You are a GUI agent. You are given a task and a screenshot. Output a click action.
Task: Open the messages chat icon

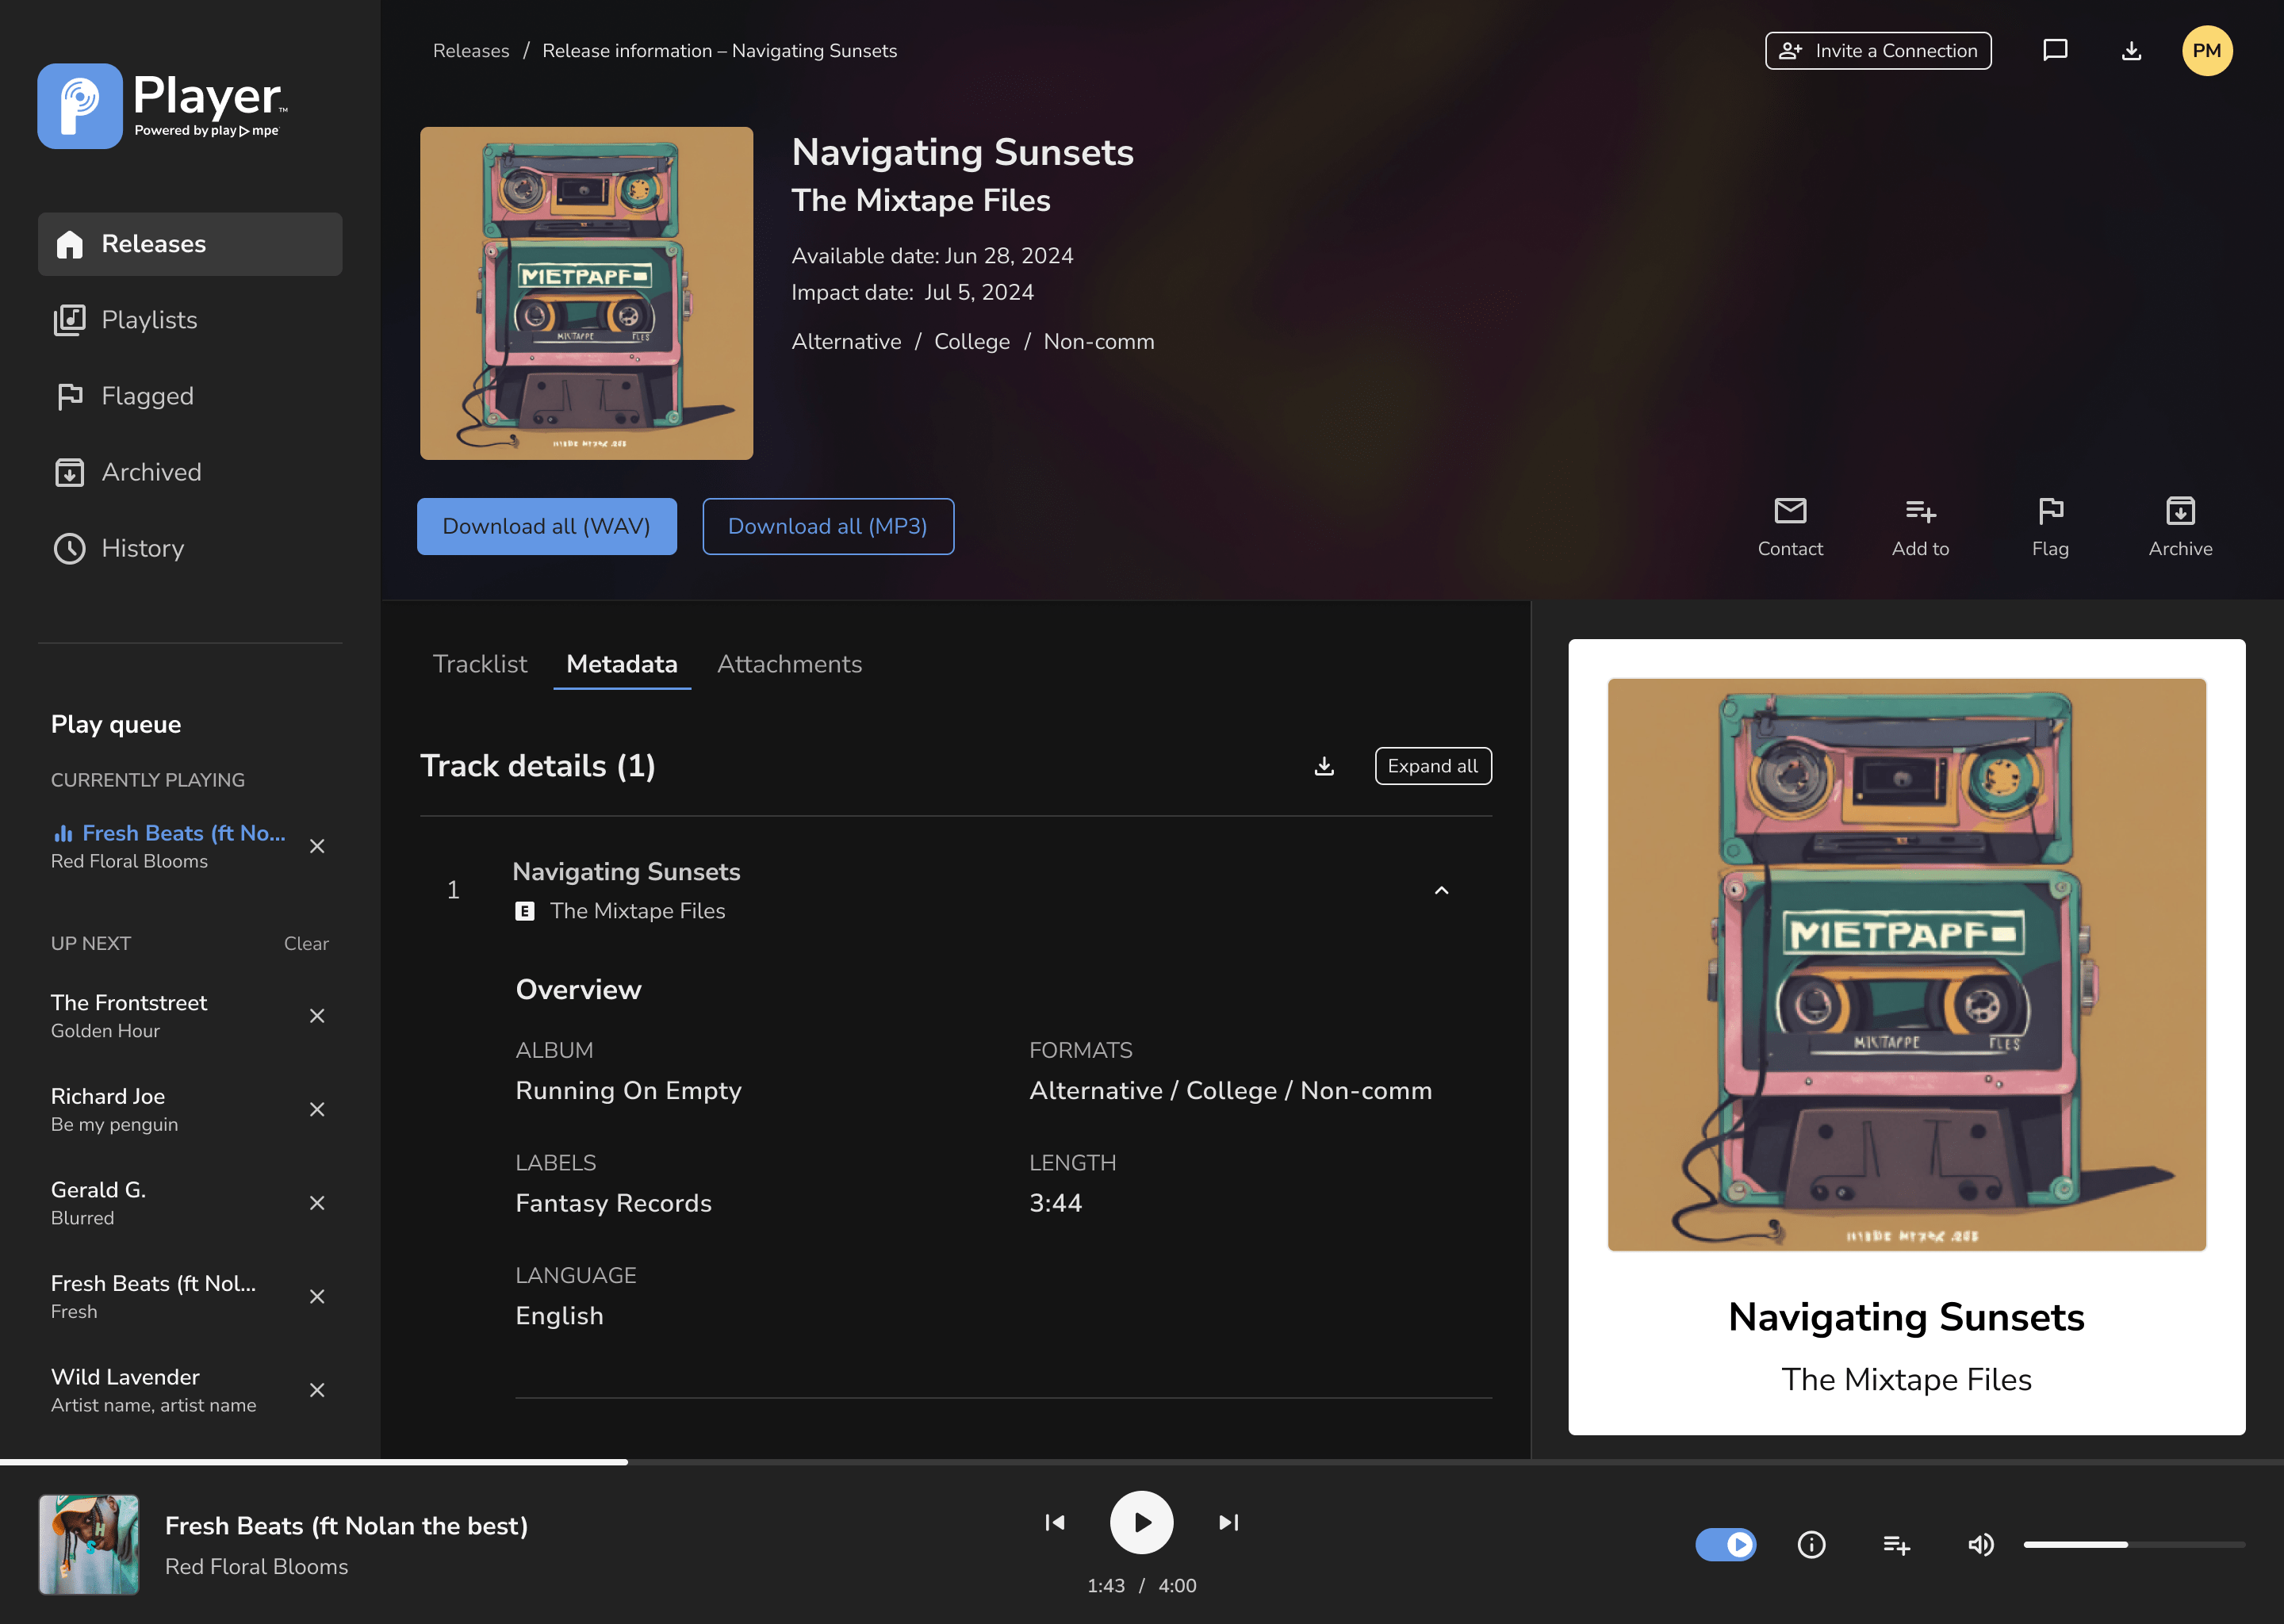coord(2054,50)
